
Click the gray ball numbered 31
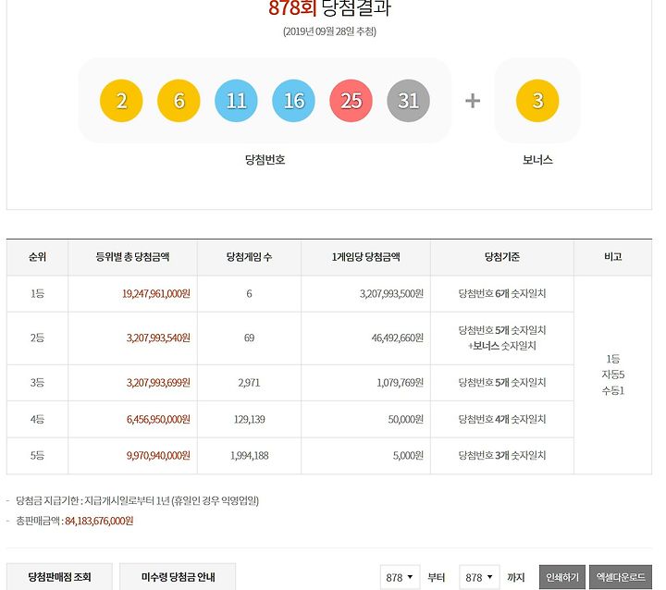point(408,101)
